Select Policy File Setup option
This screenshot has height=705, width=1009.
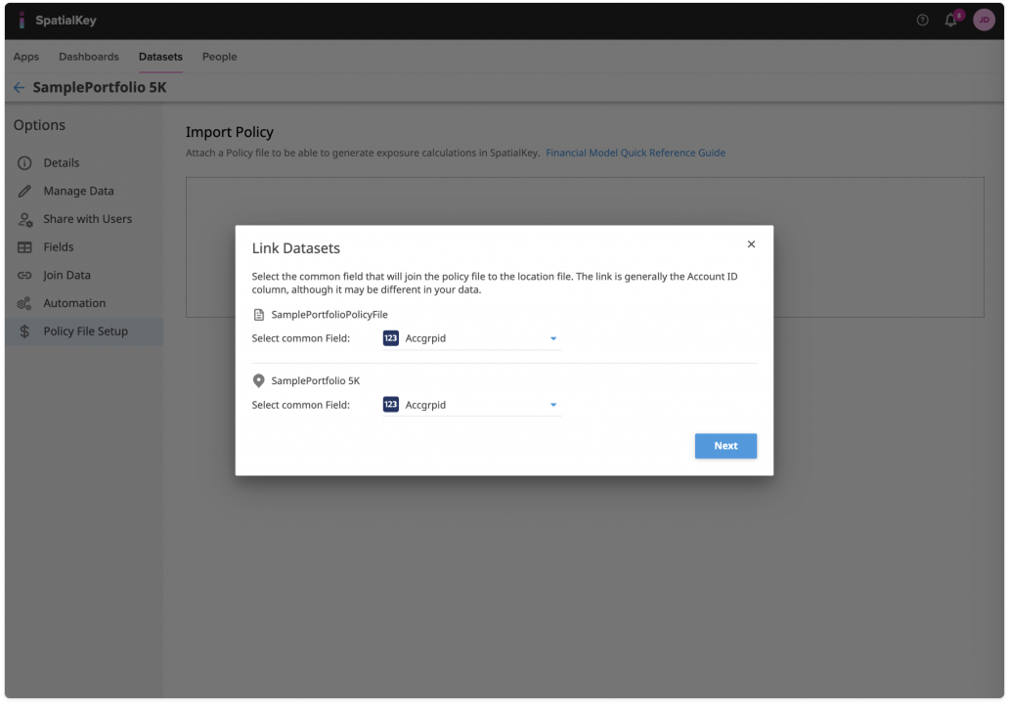85,331
